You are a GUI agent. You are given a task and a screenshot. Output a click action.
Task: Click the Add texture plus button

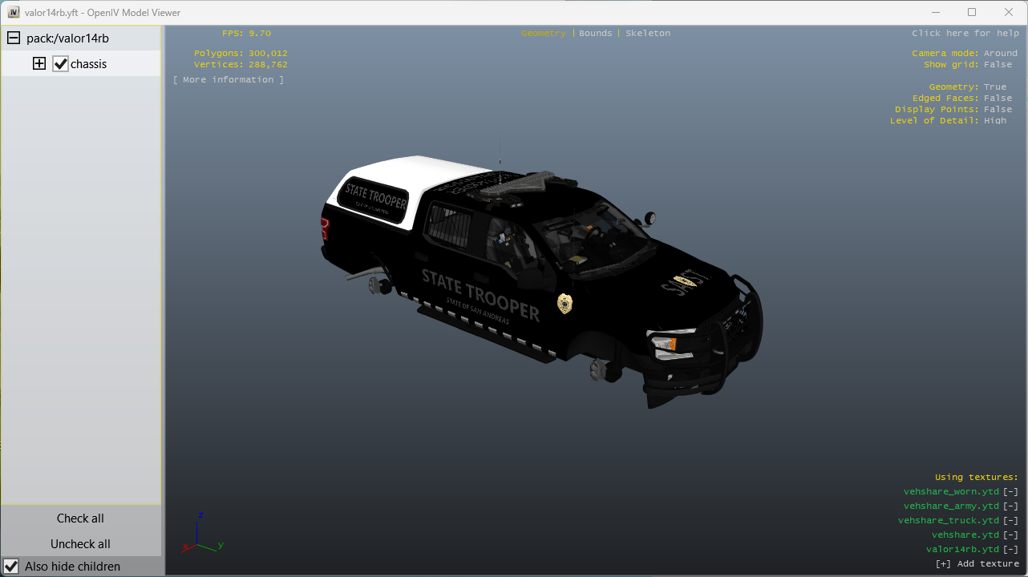click(x=944, y=564)
